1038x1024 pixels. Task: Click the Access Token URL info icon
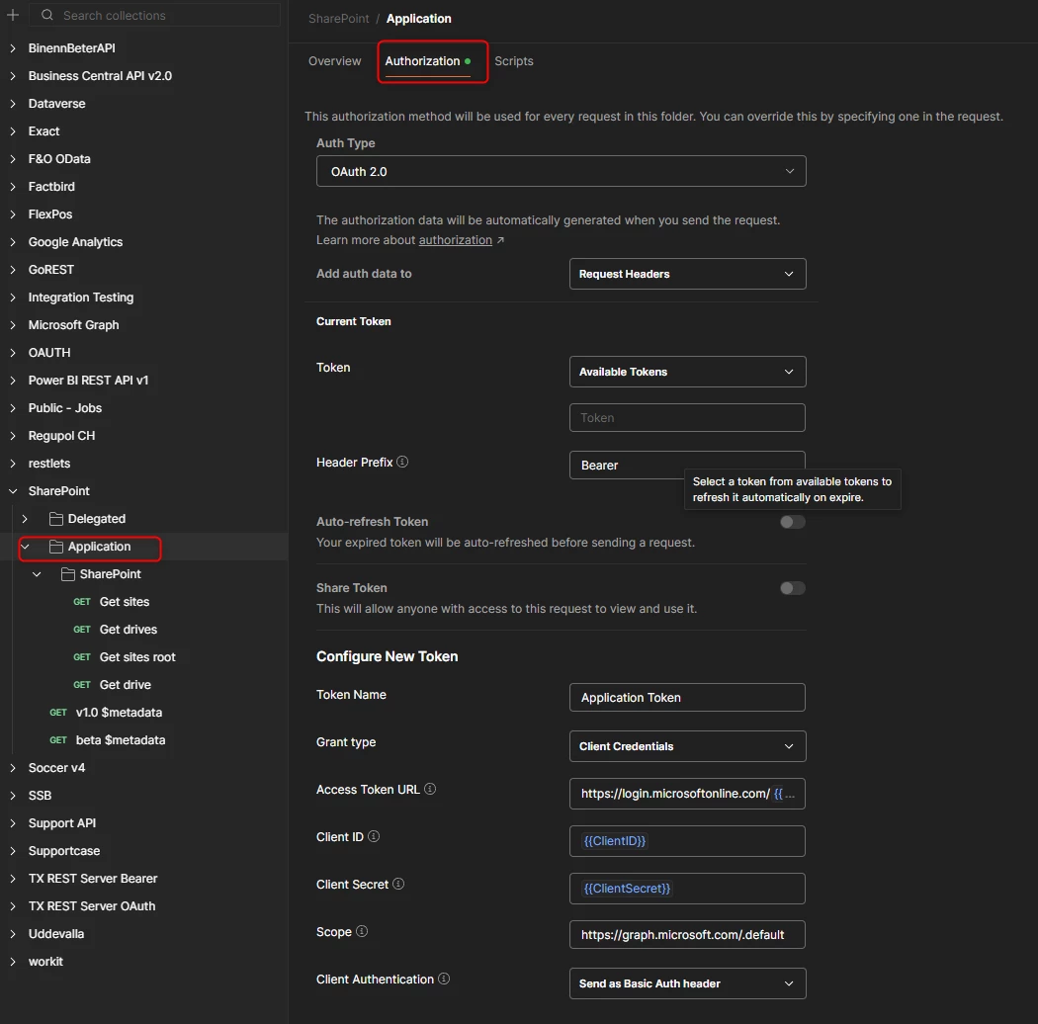coord(430,789)
